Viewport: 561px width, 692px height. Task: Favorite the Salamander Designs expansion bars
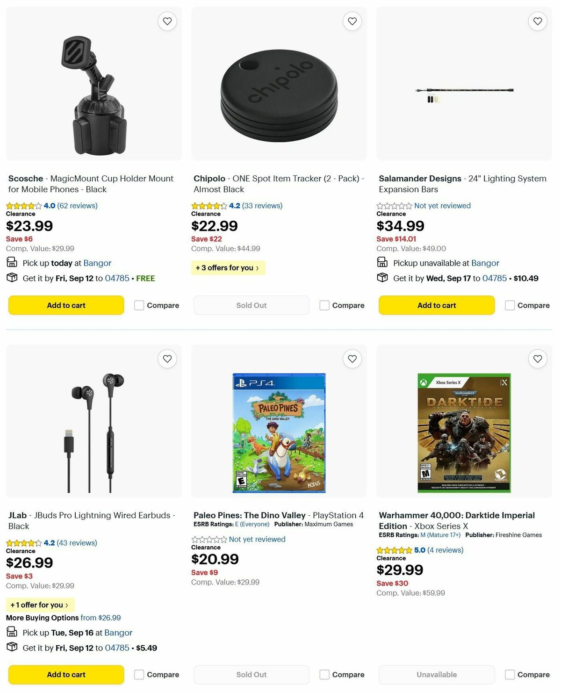point(537,21)
